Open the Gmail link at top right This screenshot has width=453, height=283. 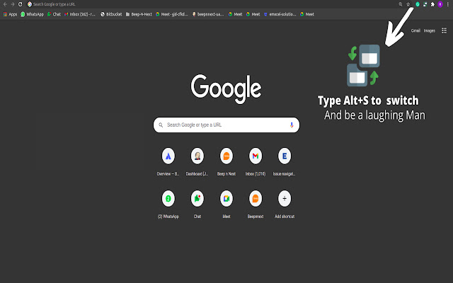click(415, 30)
